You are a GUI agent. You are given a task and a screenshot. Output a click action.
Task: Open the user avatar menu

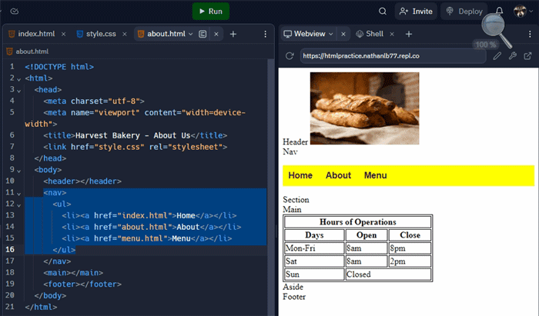523,12
